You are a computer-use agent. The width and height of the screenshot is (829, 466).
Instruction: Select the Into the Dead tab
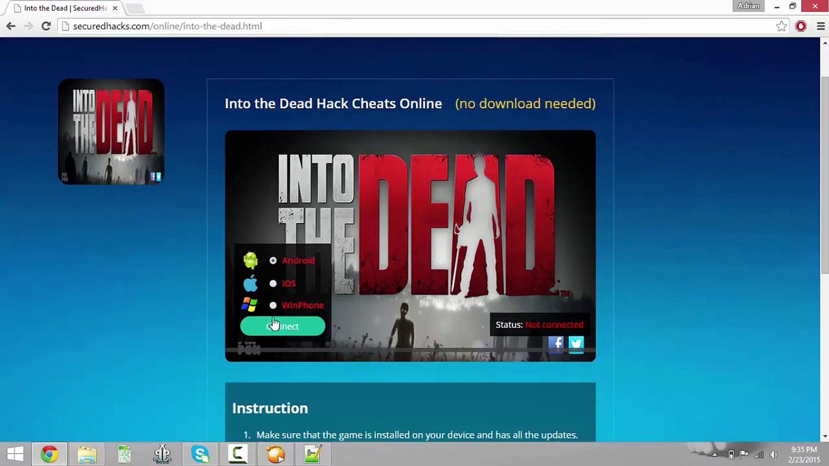pos(65,8)
